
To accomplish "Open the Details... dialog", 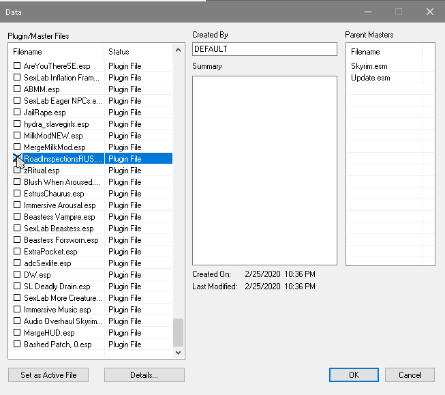I will (144, 375).
